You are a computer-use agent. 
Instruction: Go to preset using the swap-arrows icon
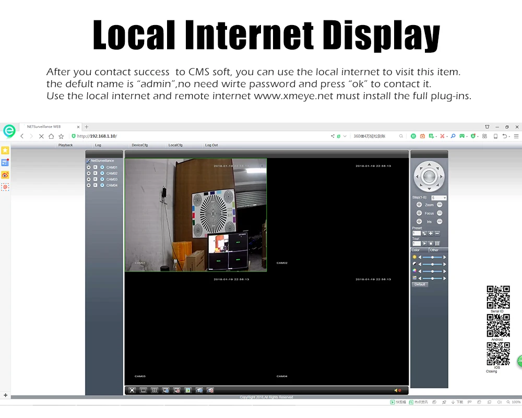[424, 233]
